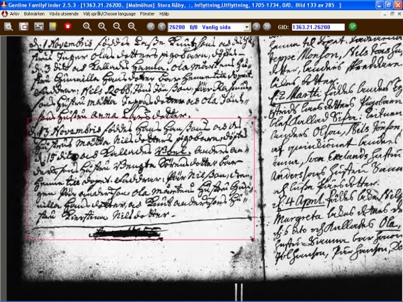Advance to the next page
The image size is (403, 302).
tap(256, 26)
